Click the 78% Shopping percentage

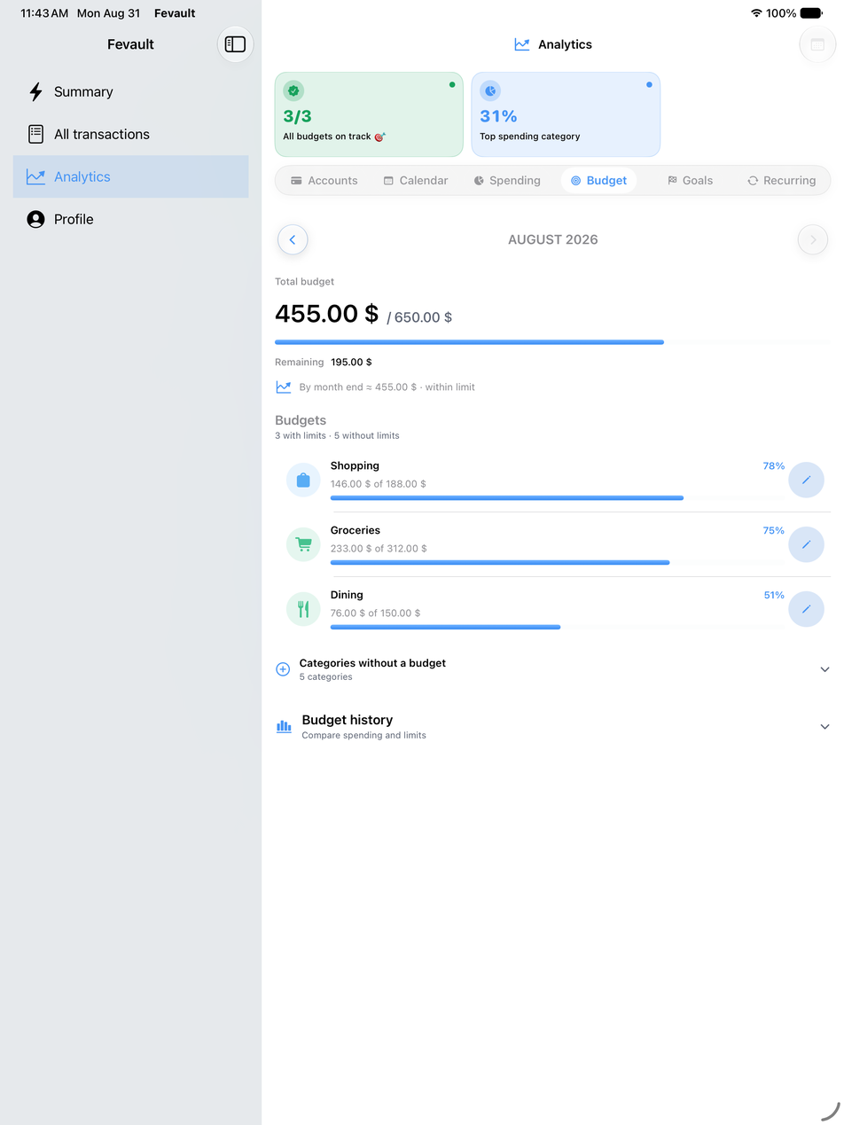point(774,466)
